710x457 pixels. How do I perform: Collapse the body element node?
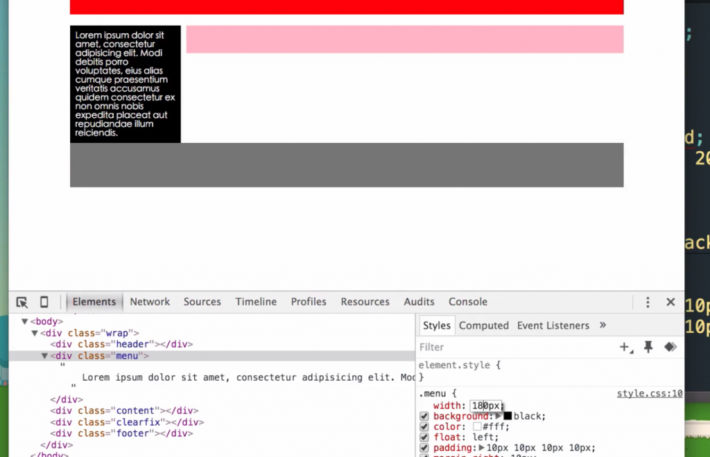tap(24, 322)
